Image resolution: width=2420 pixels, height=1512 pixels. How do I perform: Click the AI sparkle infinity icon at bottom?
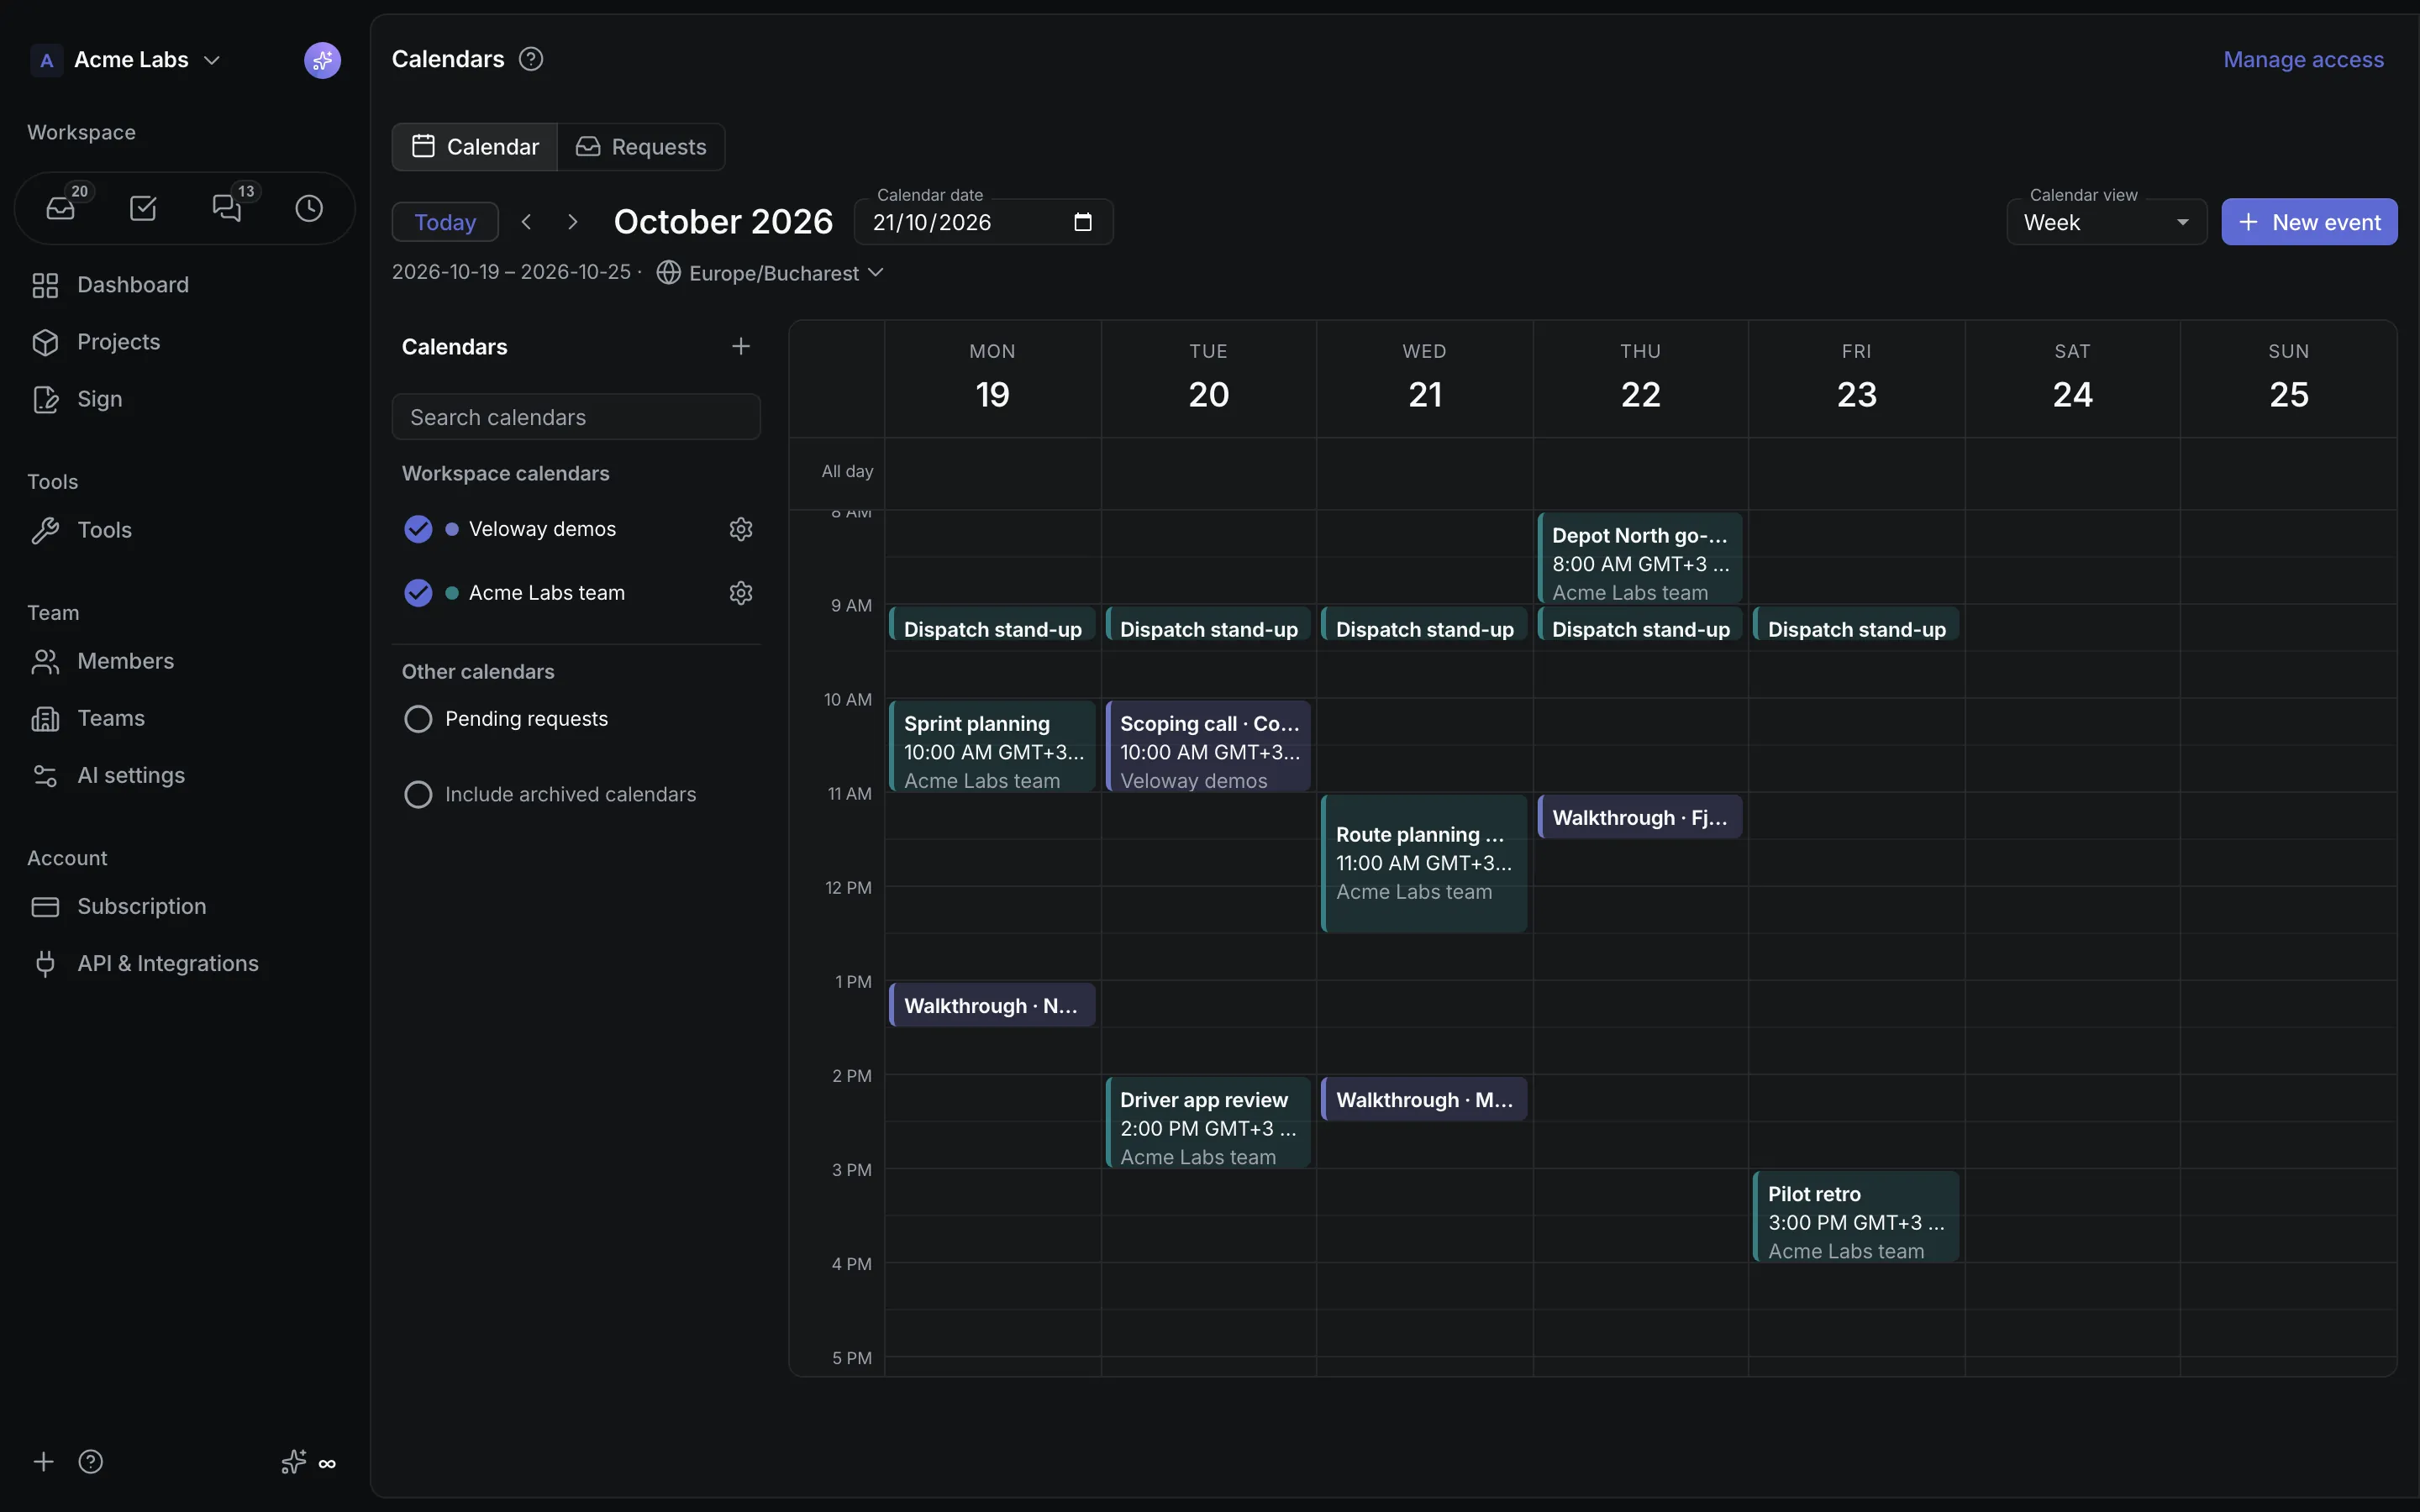[308, 1462]
